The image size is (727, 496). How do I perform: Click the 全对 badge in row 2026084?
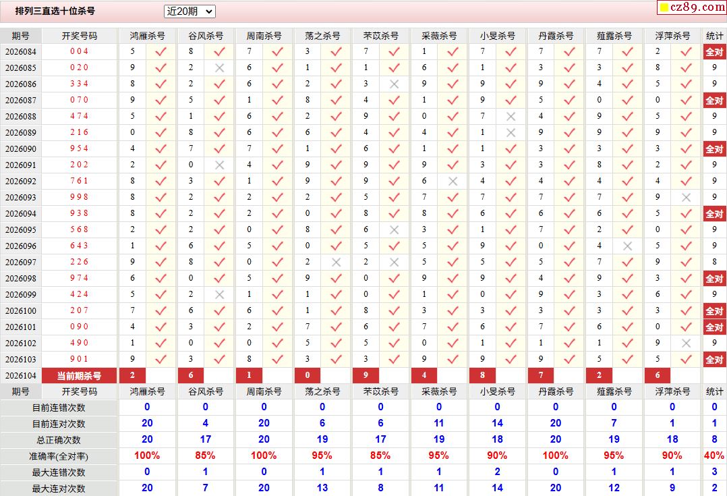714,51
